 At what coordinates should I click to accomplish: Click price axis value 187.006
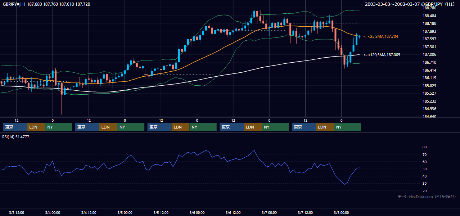pyautogui.click(x=429, y=54)
